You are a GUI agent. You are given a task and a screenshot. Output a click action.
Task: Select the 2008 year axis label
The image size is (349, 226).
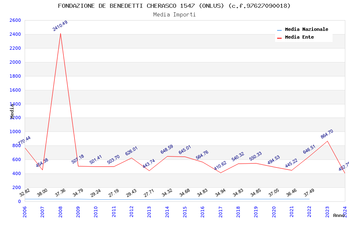point(60,212)
